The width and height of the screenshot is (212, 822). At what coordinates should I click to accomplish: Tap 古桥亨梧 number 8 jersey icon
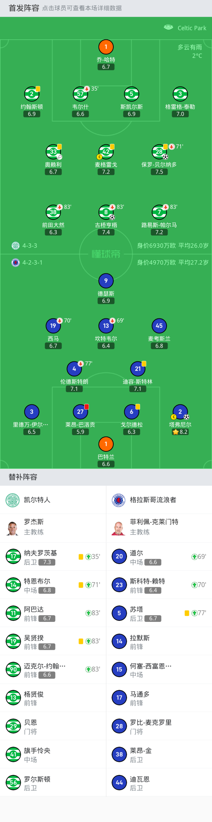click(106, 212)
